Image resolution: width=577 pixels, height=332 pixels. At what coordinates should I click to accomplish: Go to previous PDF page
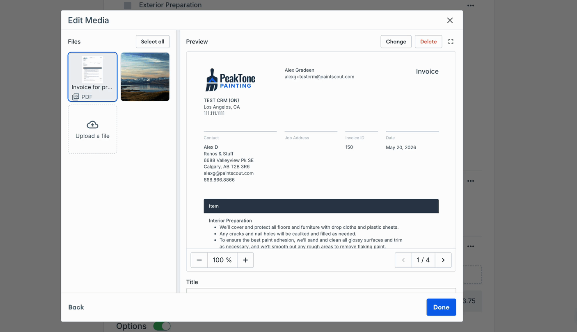tap(403, 260)
